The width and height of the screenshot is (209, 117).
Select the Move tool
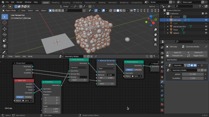(x=4, y=29)
